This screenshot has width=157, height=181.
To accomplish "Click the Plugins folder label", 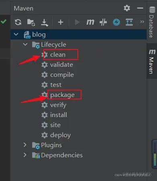I will tap(51, 145).
